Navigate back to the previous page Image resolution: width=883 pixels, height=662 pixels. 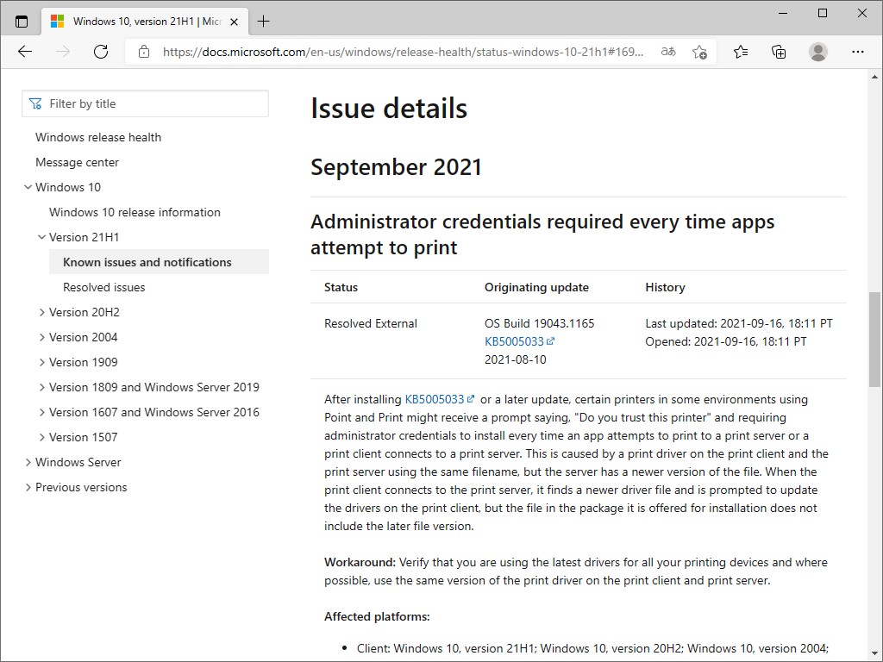(24, 51)
